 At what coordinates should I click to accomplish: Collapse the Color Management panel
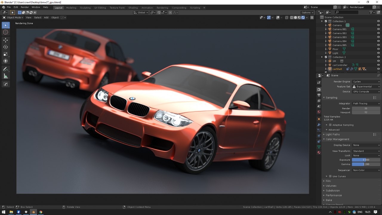(x=338, y=139)
